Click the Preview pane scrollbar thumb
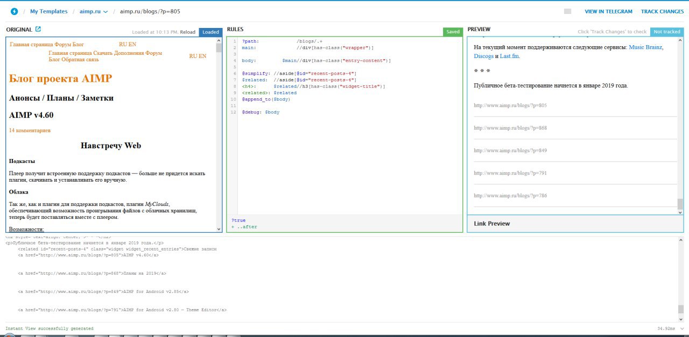 coord(680,204)
